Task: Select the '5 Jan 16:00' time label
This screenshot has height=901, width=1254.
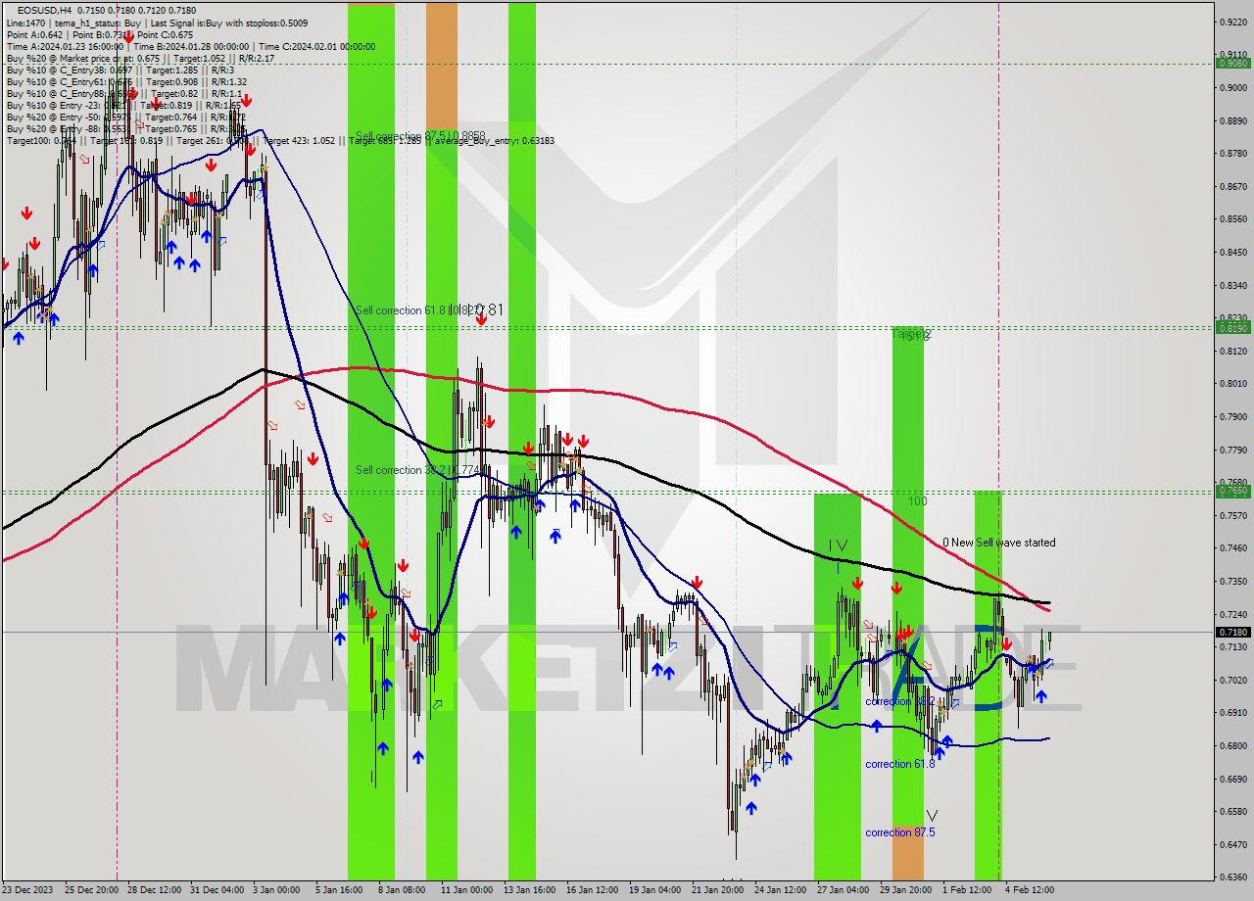Action: pyautogui.click(x=339, y=890)
